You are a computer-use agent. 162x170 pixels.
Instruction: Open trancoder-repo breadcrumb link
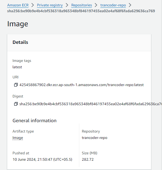113,5
